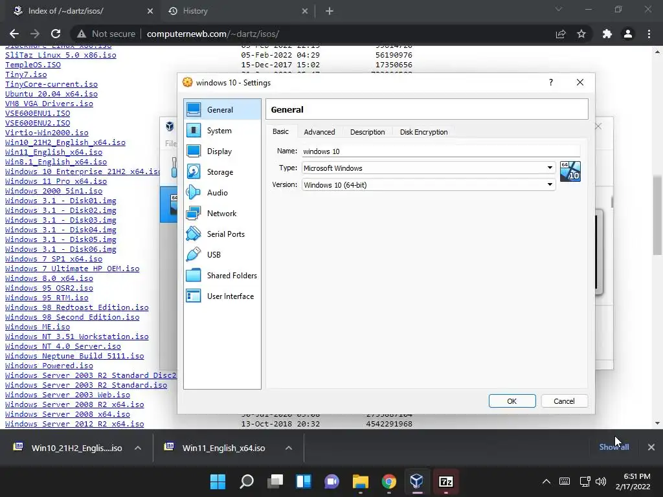Open volume control in system tray
The height and width of the screenshot is (497, 663).
coord(600,481)
